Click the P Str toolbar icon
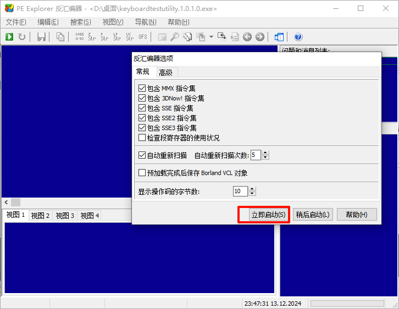 pyautogui.click(x=104, y=37)
